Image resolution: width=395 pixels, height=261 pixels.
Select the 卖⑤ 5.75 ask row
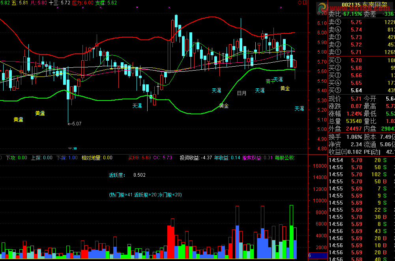coord(361,22)
